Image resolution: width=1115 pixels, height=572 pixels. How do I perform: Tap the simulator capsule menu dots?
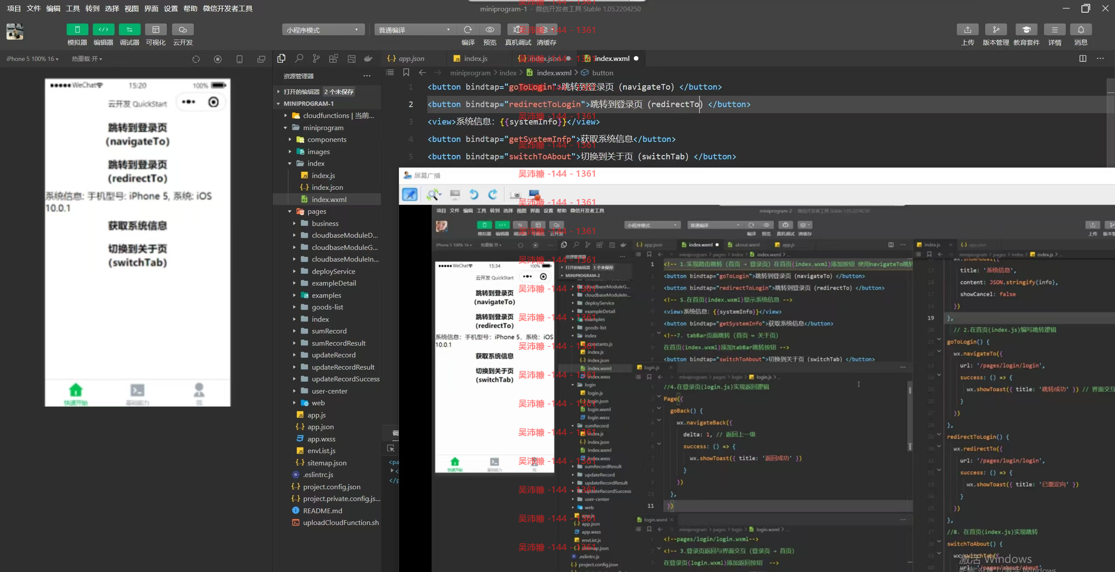[189, 102]
